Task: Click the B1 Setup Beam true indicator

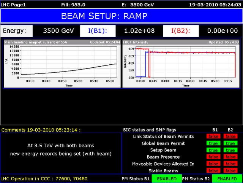Action: [213, 150]
